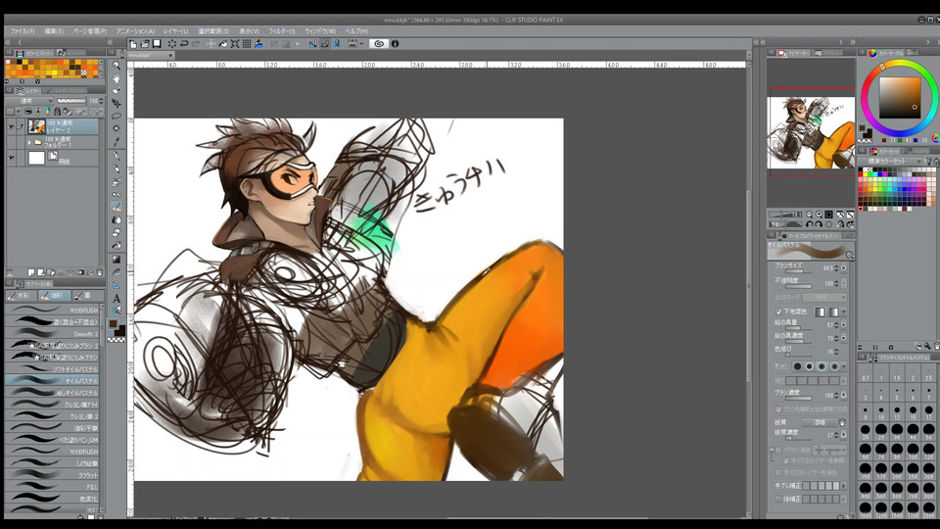
Task: Open ファイル(F) menu
Action: (x=23, y=31)
